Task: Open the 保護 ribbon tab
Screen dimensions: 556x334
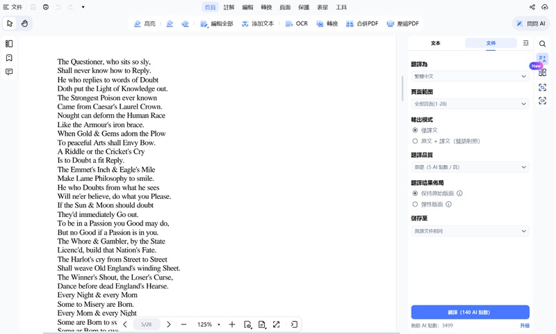Action: (304, 7)
